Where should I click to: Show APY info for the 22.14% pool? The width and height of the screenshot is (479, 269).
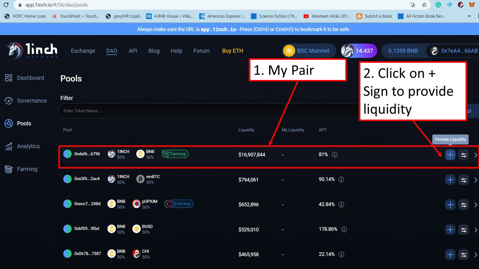(341, 254)
